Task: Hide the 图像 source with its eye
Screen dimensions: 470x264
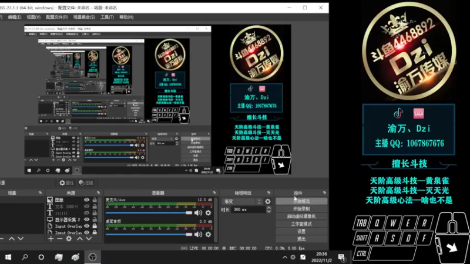Action: [86, 199]
